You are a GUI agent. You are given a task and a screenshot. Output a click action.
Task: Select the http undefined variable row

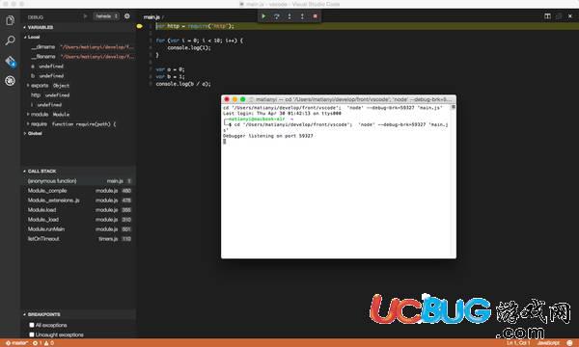[79, 95]
